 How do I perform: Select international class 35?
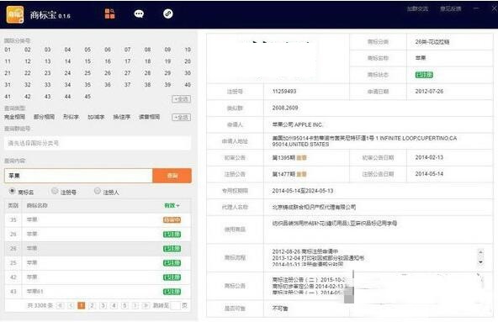click(87, 85)
